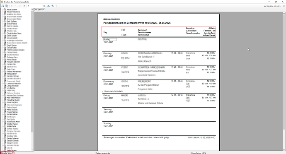286x154 pixels.
Task: Go to the next page arrow
Action: [20, 6]
